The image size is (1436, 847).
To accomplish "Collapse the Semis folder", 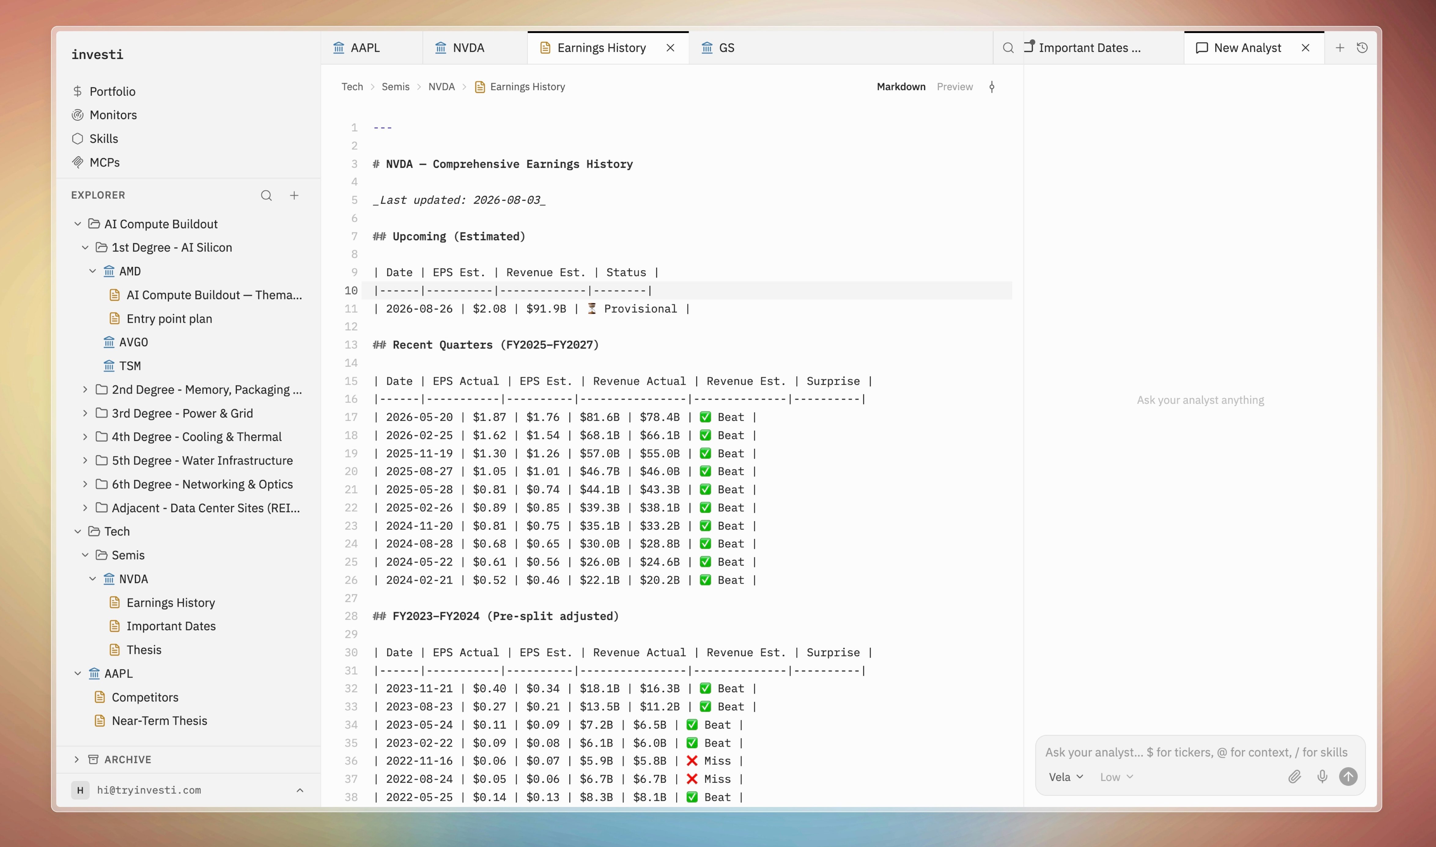I will tap(85, 555).
